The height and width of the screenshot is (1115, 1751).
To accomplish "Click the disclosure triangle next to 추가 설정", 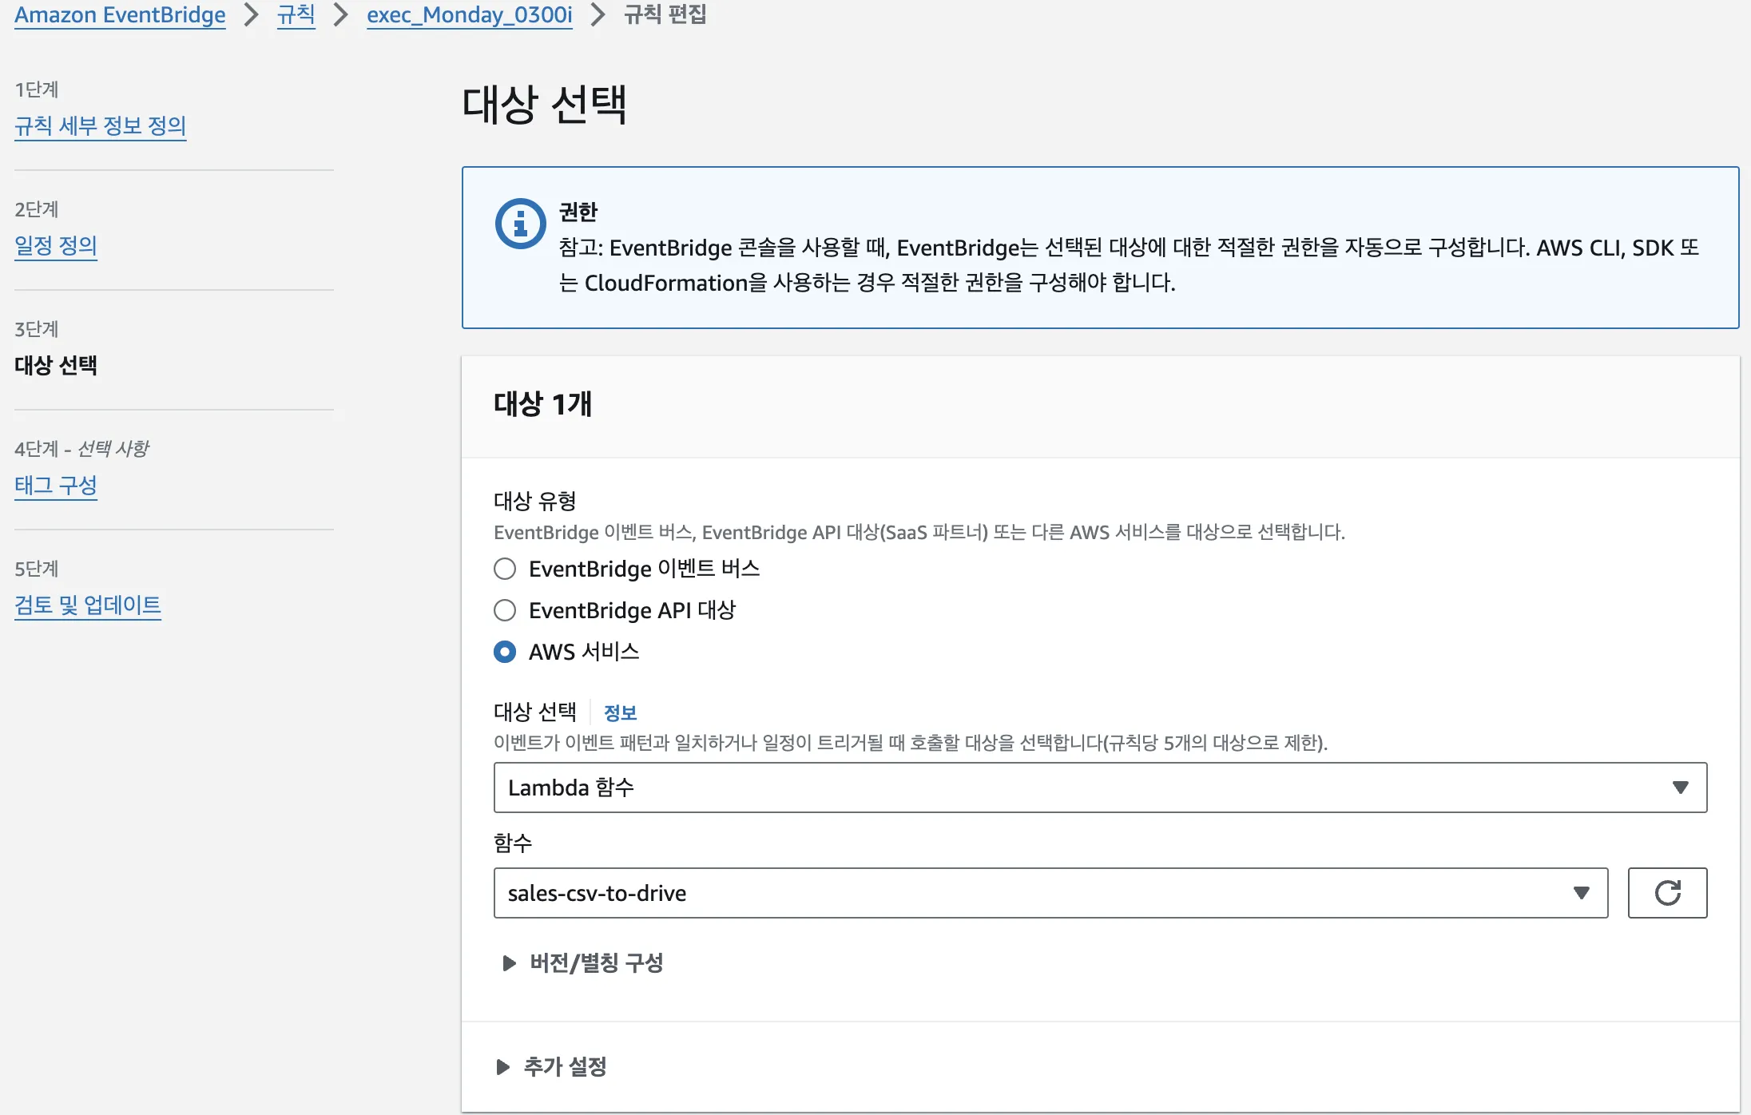I will [x=503, y=1066].
